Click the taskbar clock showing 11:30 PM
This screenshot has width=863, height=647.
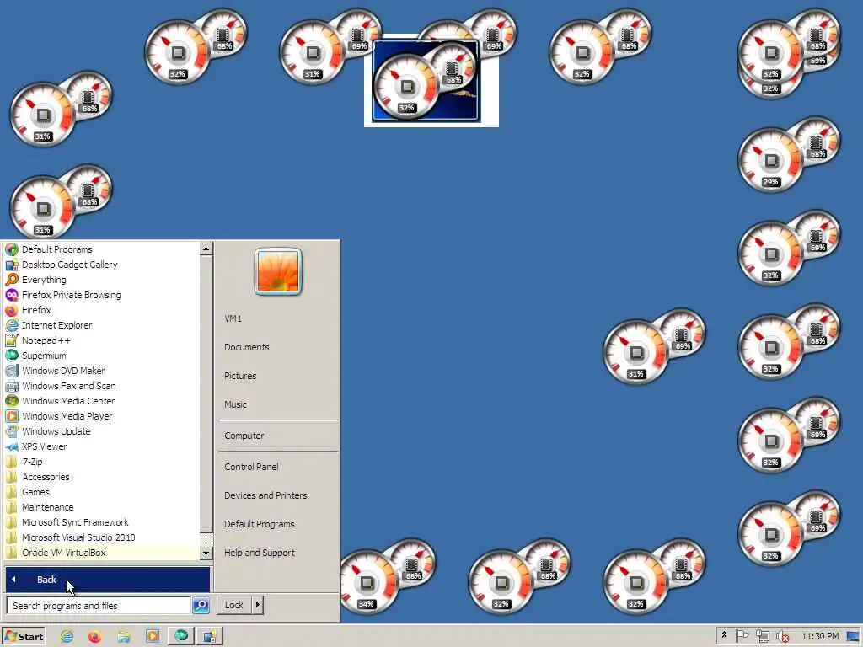pyautogui.click(x=820, y=637)
